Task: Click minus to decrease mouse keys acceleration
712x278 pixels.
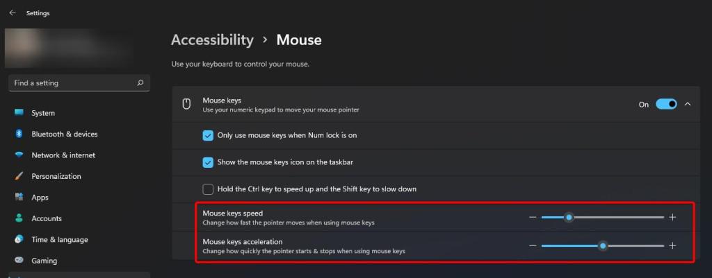Action: coord(533,245)
